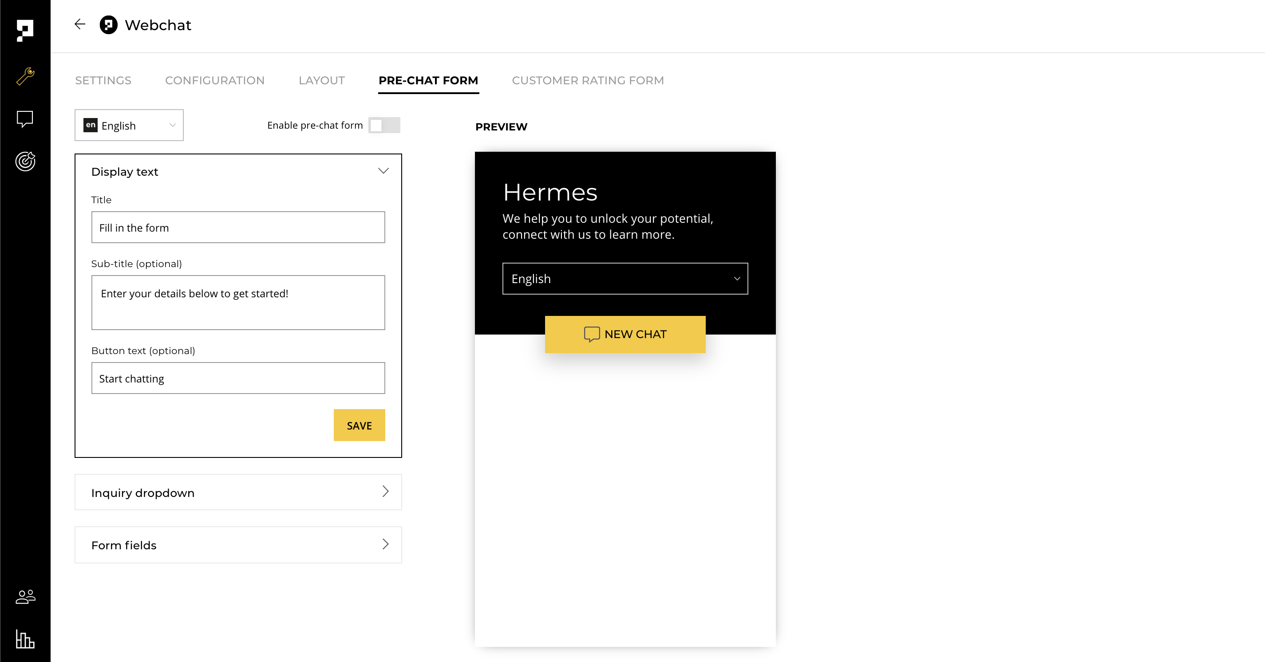Expand the Form fields section

[x=238, y=545]
